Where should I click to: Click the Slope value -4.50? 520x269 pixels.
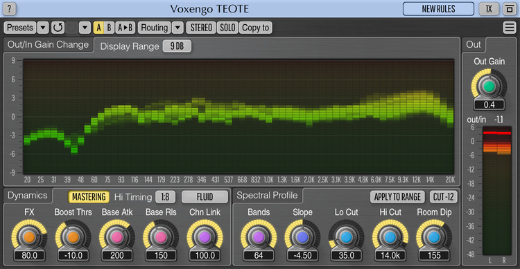click(302, 255)
